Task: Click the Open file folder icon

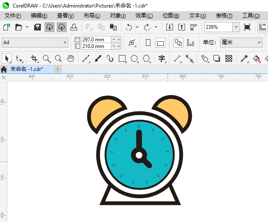Action: [19, 27]
